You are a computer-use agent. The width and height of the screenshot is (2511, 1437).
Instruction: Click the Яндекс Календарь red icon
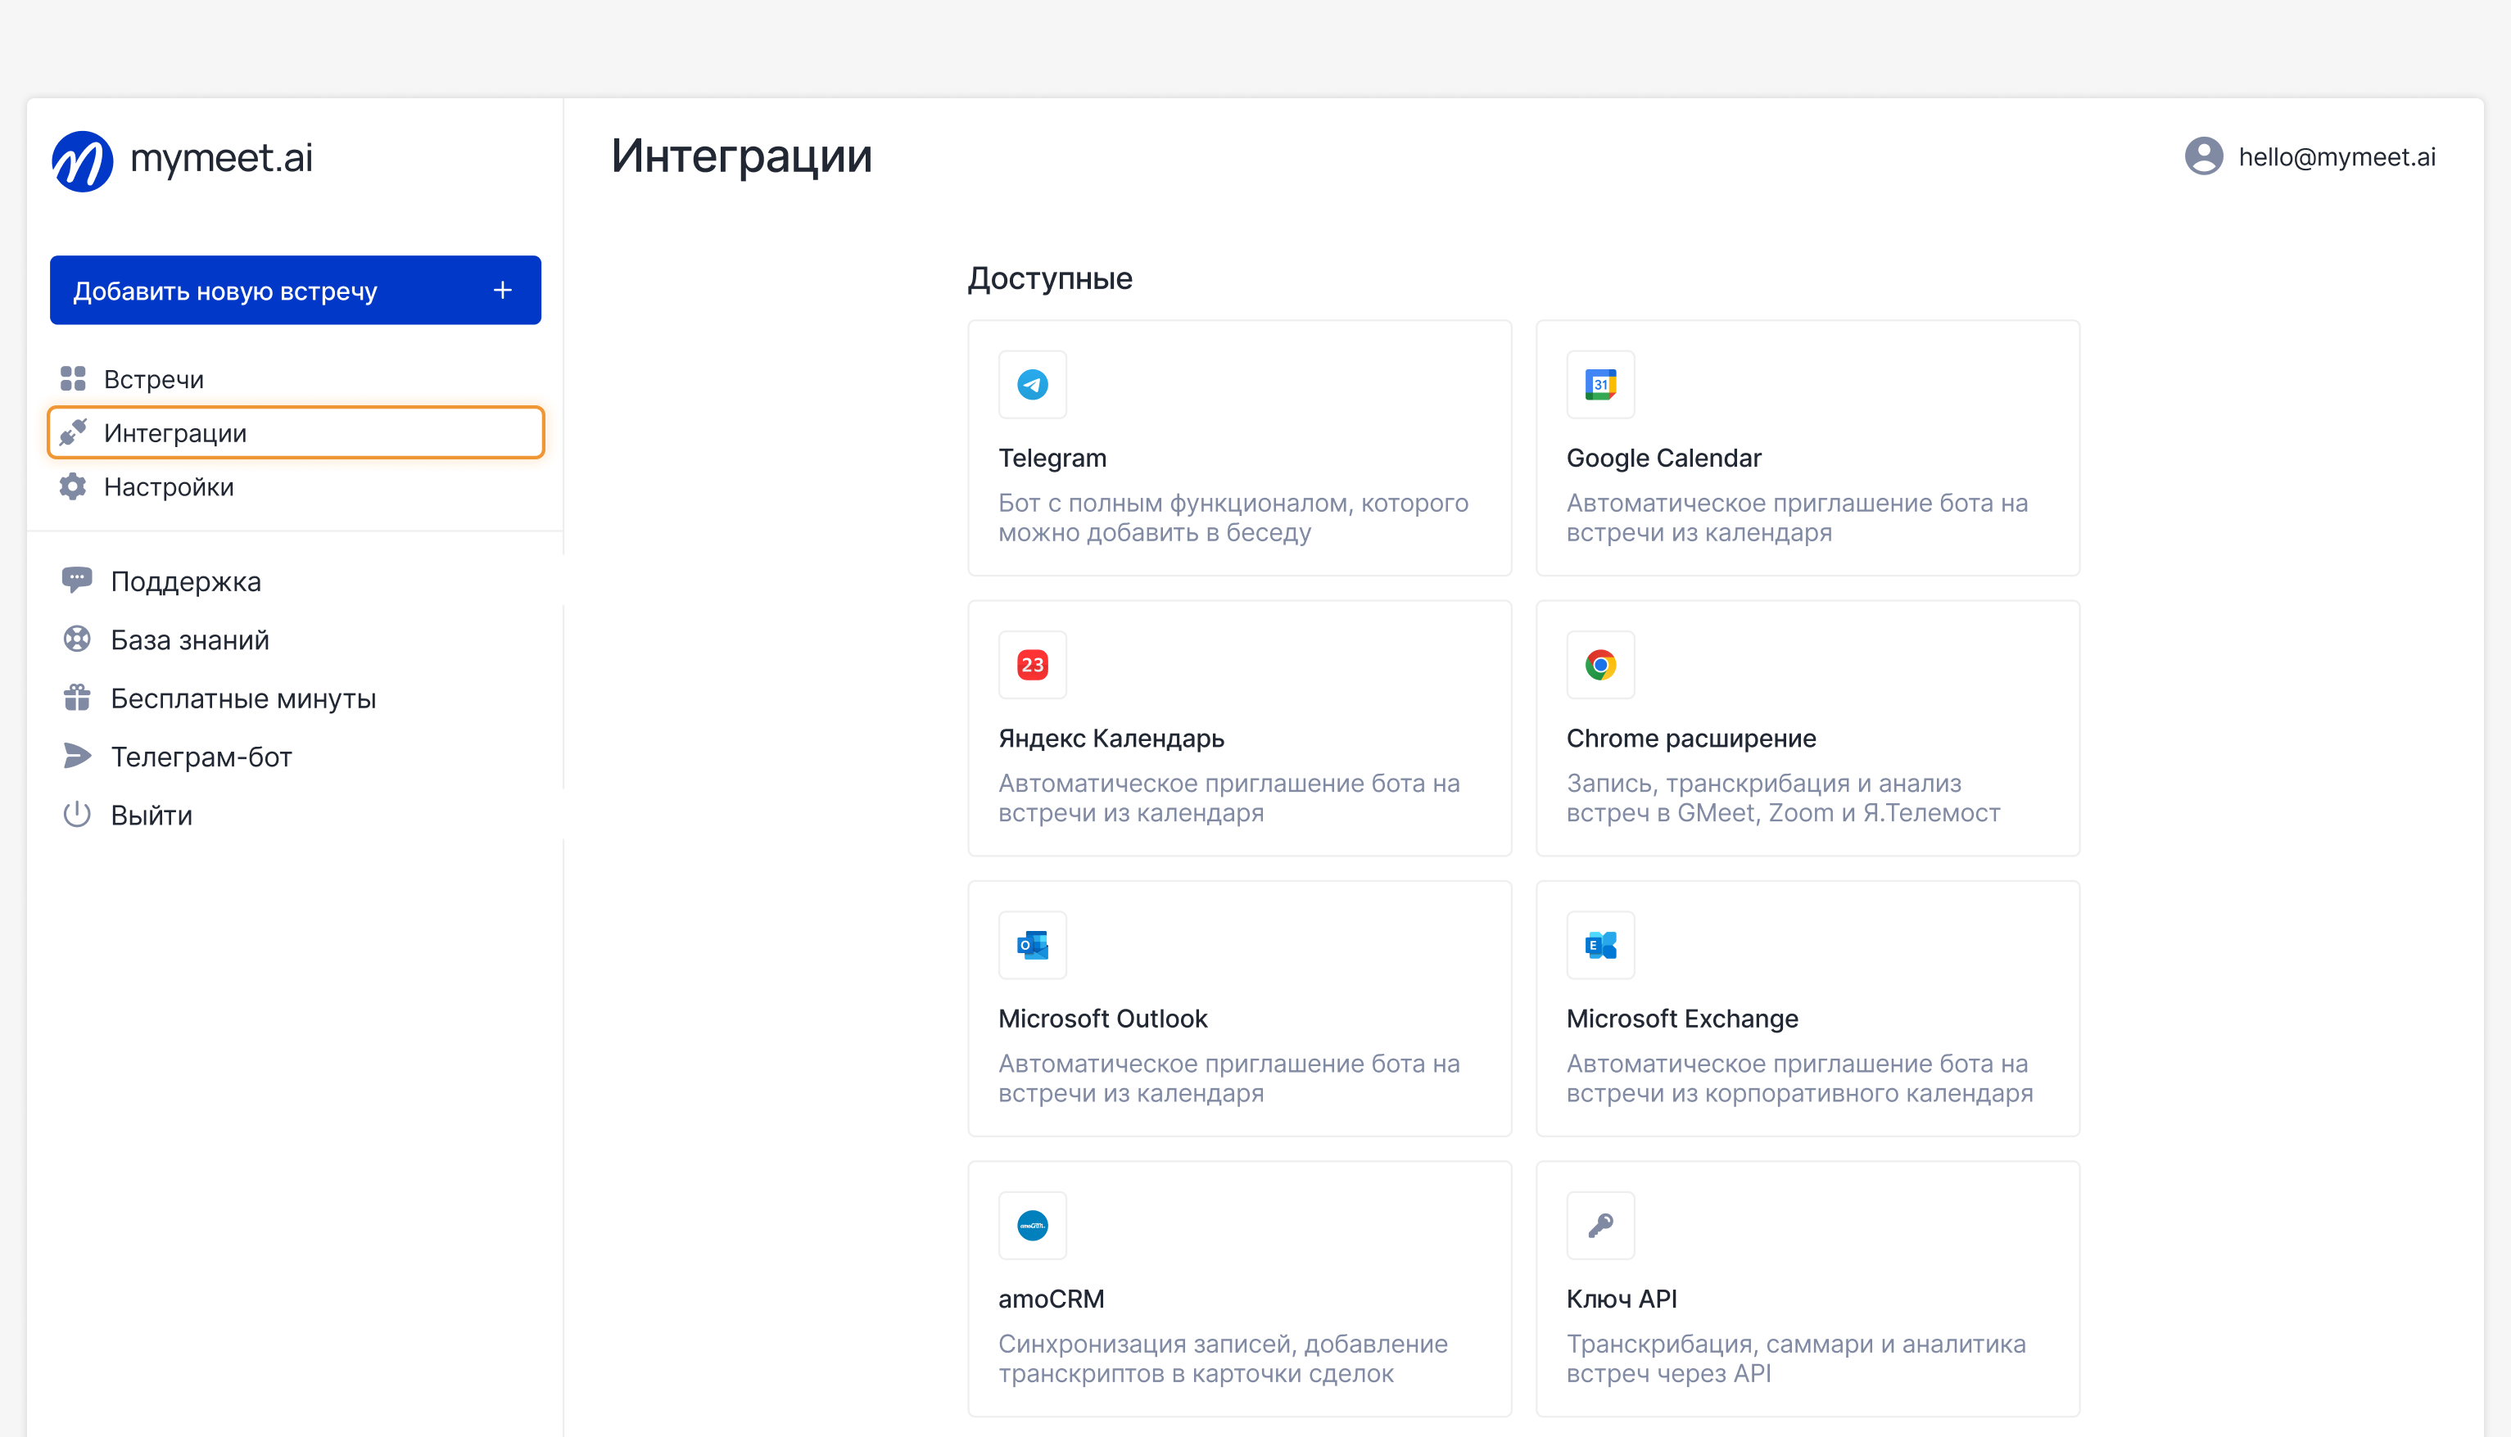pos(1033,664)
